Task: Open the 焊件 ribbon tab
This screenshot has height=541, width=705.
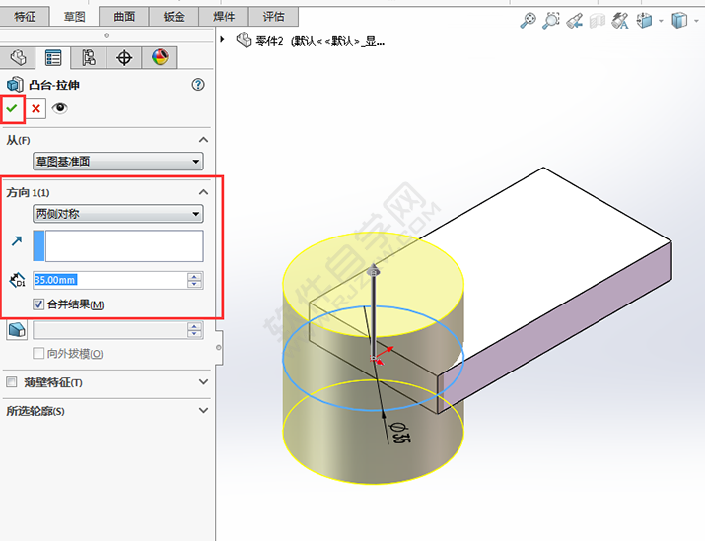Action: coord(224,17)
